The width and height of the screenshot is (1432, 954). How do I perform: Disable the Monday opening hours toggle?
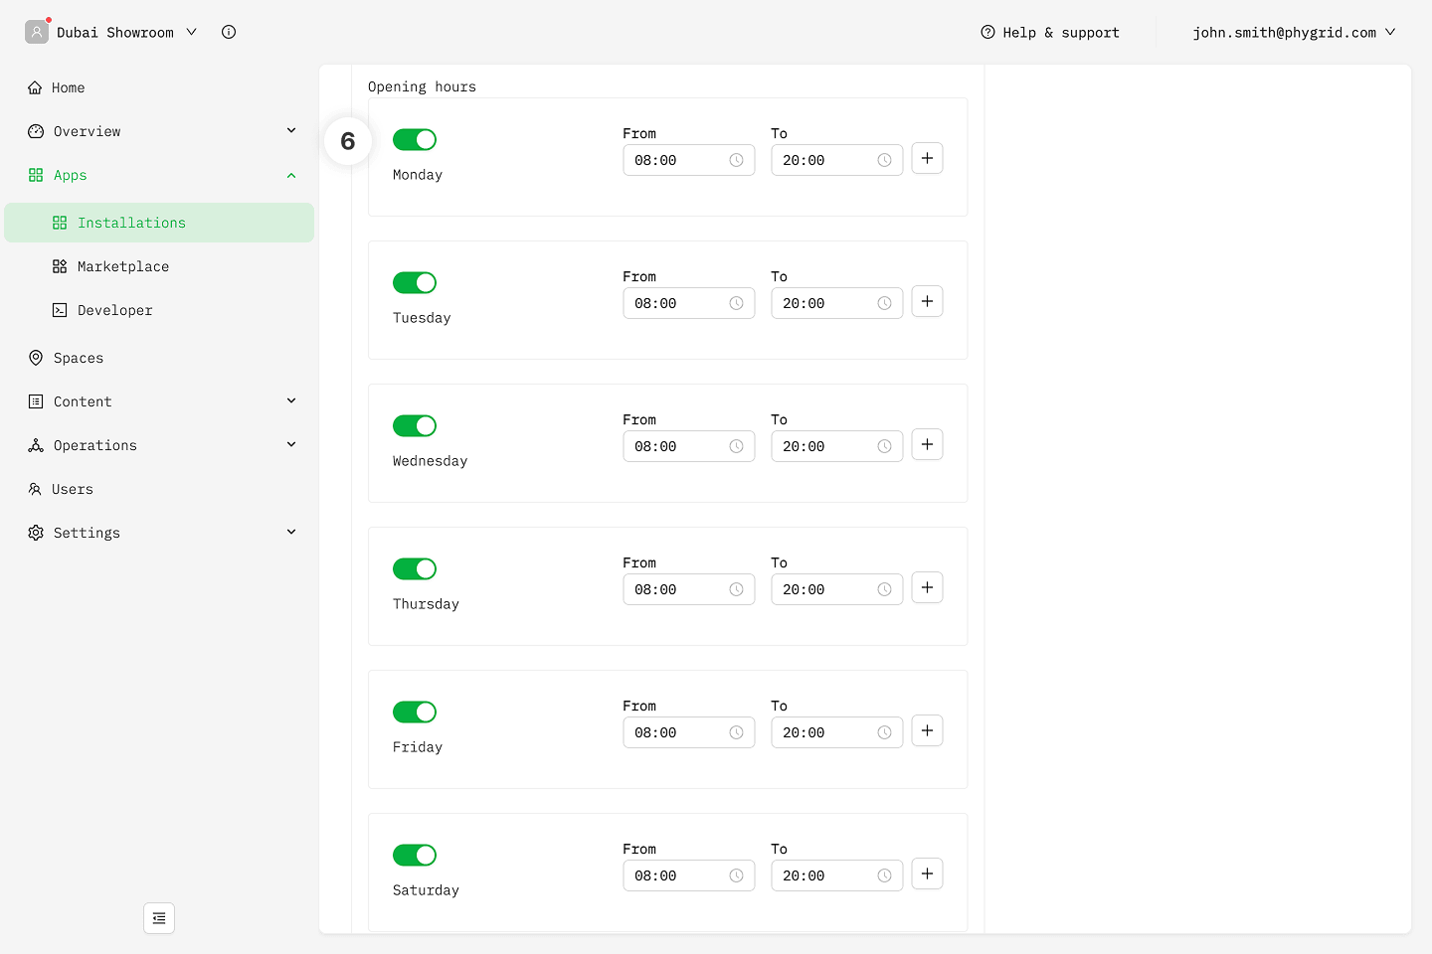[415, 140]
